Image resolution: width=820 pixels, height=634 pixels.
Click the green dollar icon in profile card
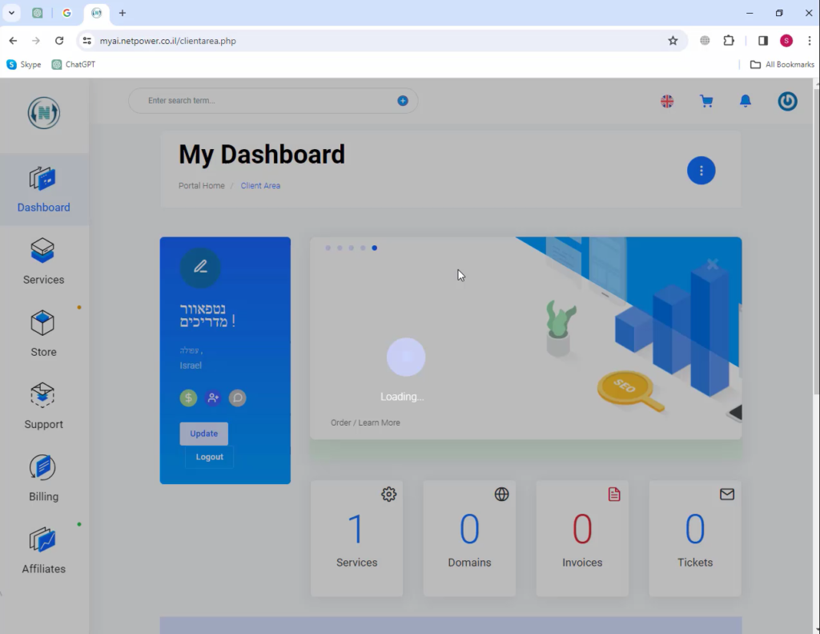point(188,398)
